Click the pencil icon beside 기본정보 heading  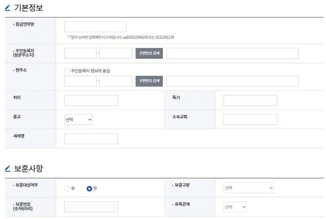8,8
